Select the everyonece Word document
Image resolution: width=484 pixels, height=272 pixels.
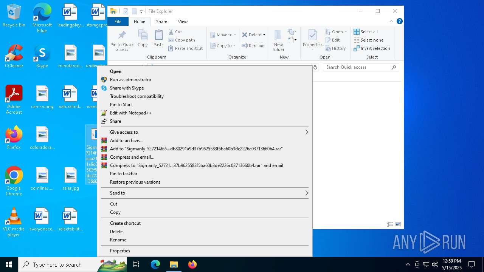click(42, 220)
